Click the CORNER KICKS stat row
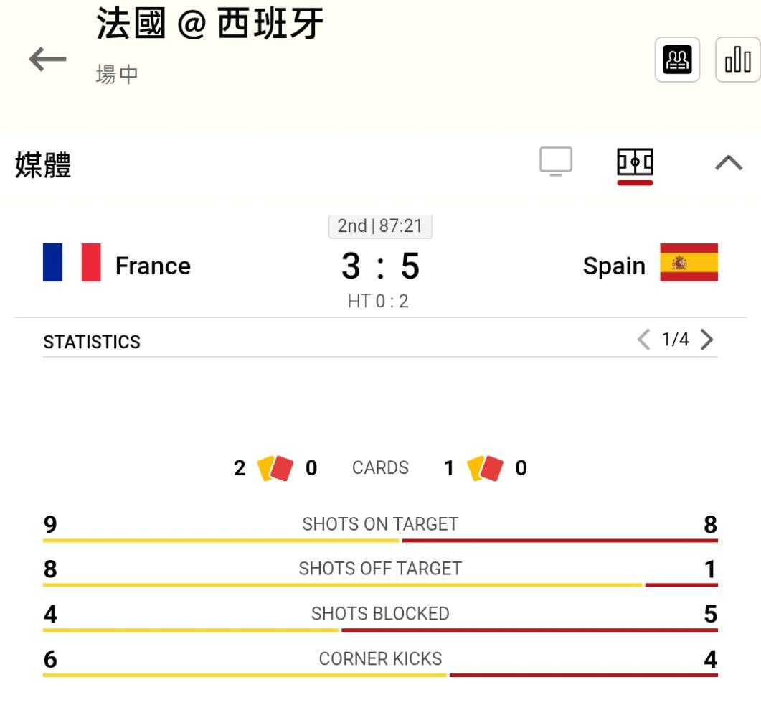The width and height of the screenshot is (761, 718). [x=380, y=663]
